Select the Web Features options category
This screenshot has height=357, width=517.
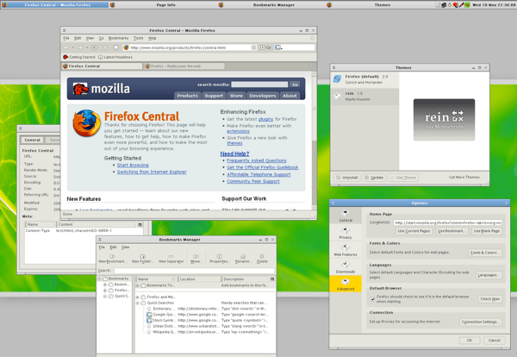pos(345,250)
